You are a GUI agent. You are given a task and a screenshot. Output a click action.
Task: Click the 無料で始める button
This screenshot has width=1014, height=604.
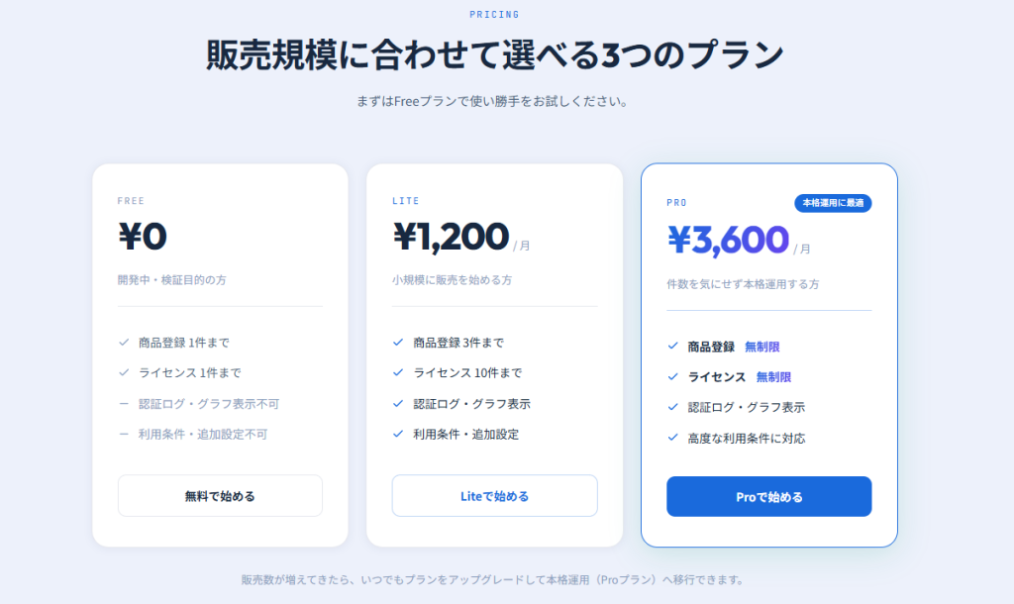220,496
